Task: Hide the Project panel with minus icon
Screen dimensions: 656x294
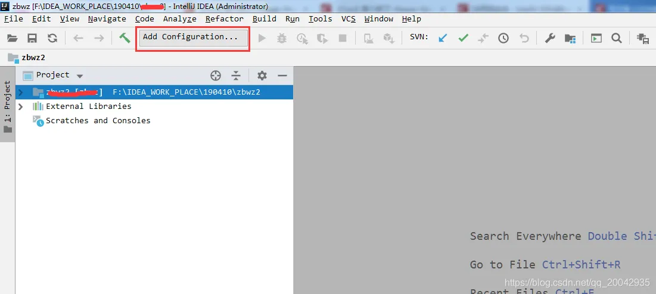Action: (x=282, y=76)
